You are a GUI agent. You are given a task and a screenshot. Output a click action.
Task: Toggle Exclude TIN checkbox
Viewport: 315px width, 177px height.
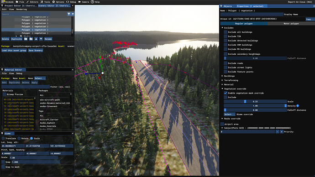click(x=226, y=36)
